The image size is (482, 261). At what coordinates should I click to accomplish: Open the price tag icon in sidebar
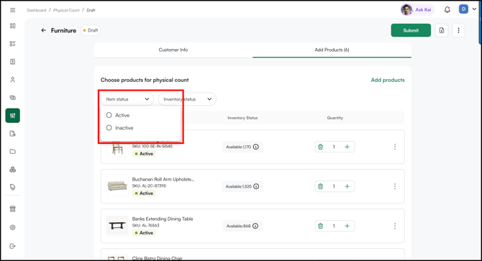(x=13, y=187)
